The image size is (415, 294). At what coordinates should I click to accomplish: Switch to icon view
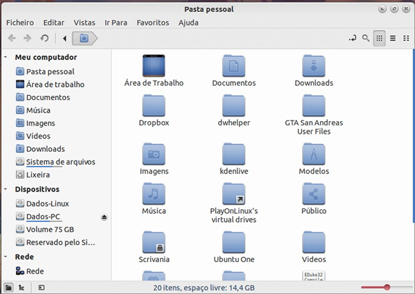coord(379,38)
